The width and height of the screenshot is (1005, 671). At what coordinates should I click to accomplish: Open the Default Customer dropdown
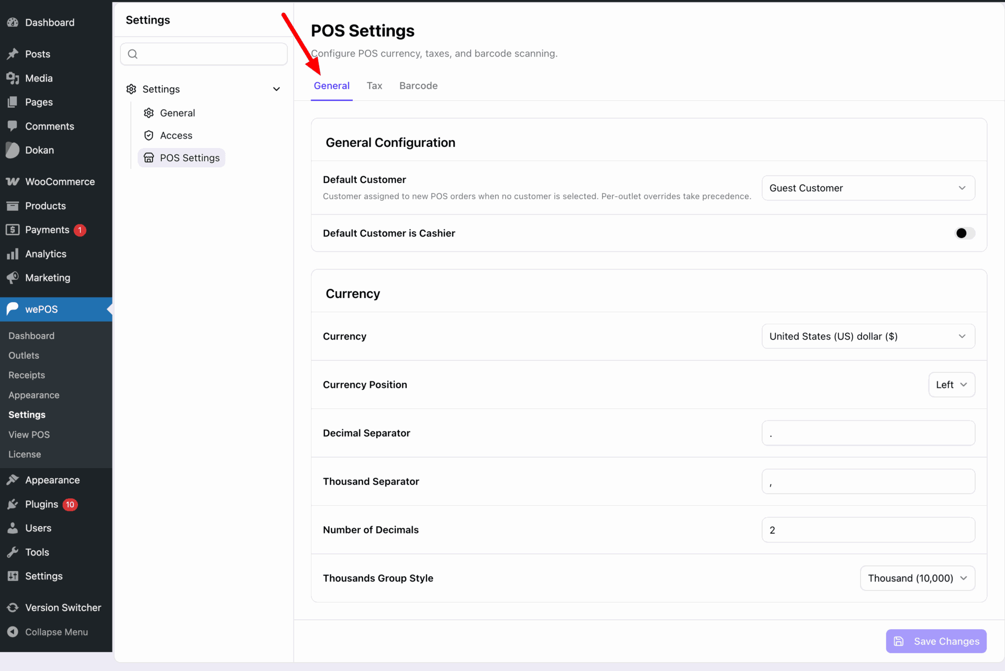[868, 188]
